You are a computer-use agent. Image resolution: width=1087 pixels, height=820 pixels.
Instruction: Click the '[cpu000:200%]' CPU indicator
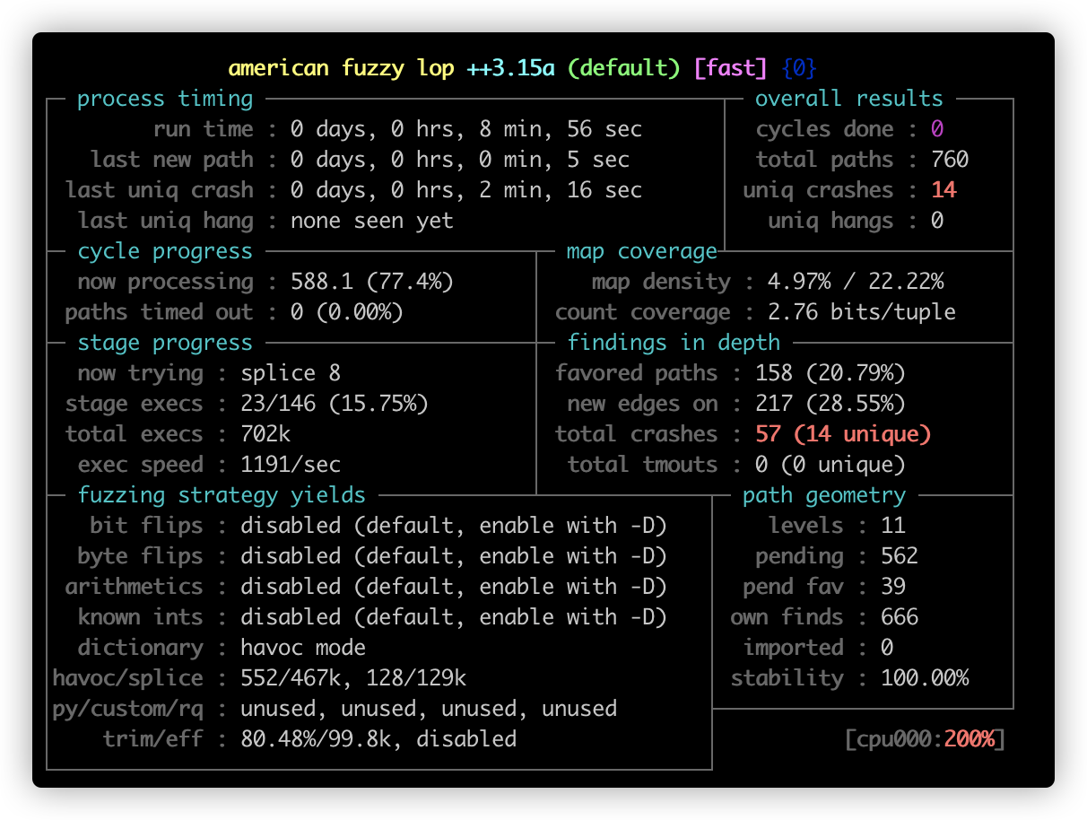pos(925,739)
